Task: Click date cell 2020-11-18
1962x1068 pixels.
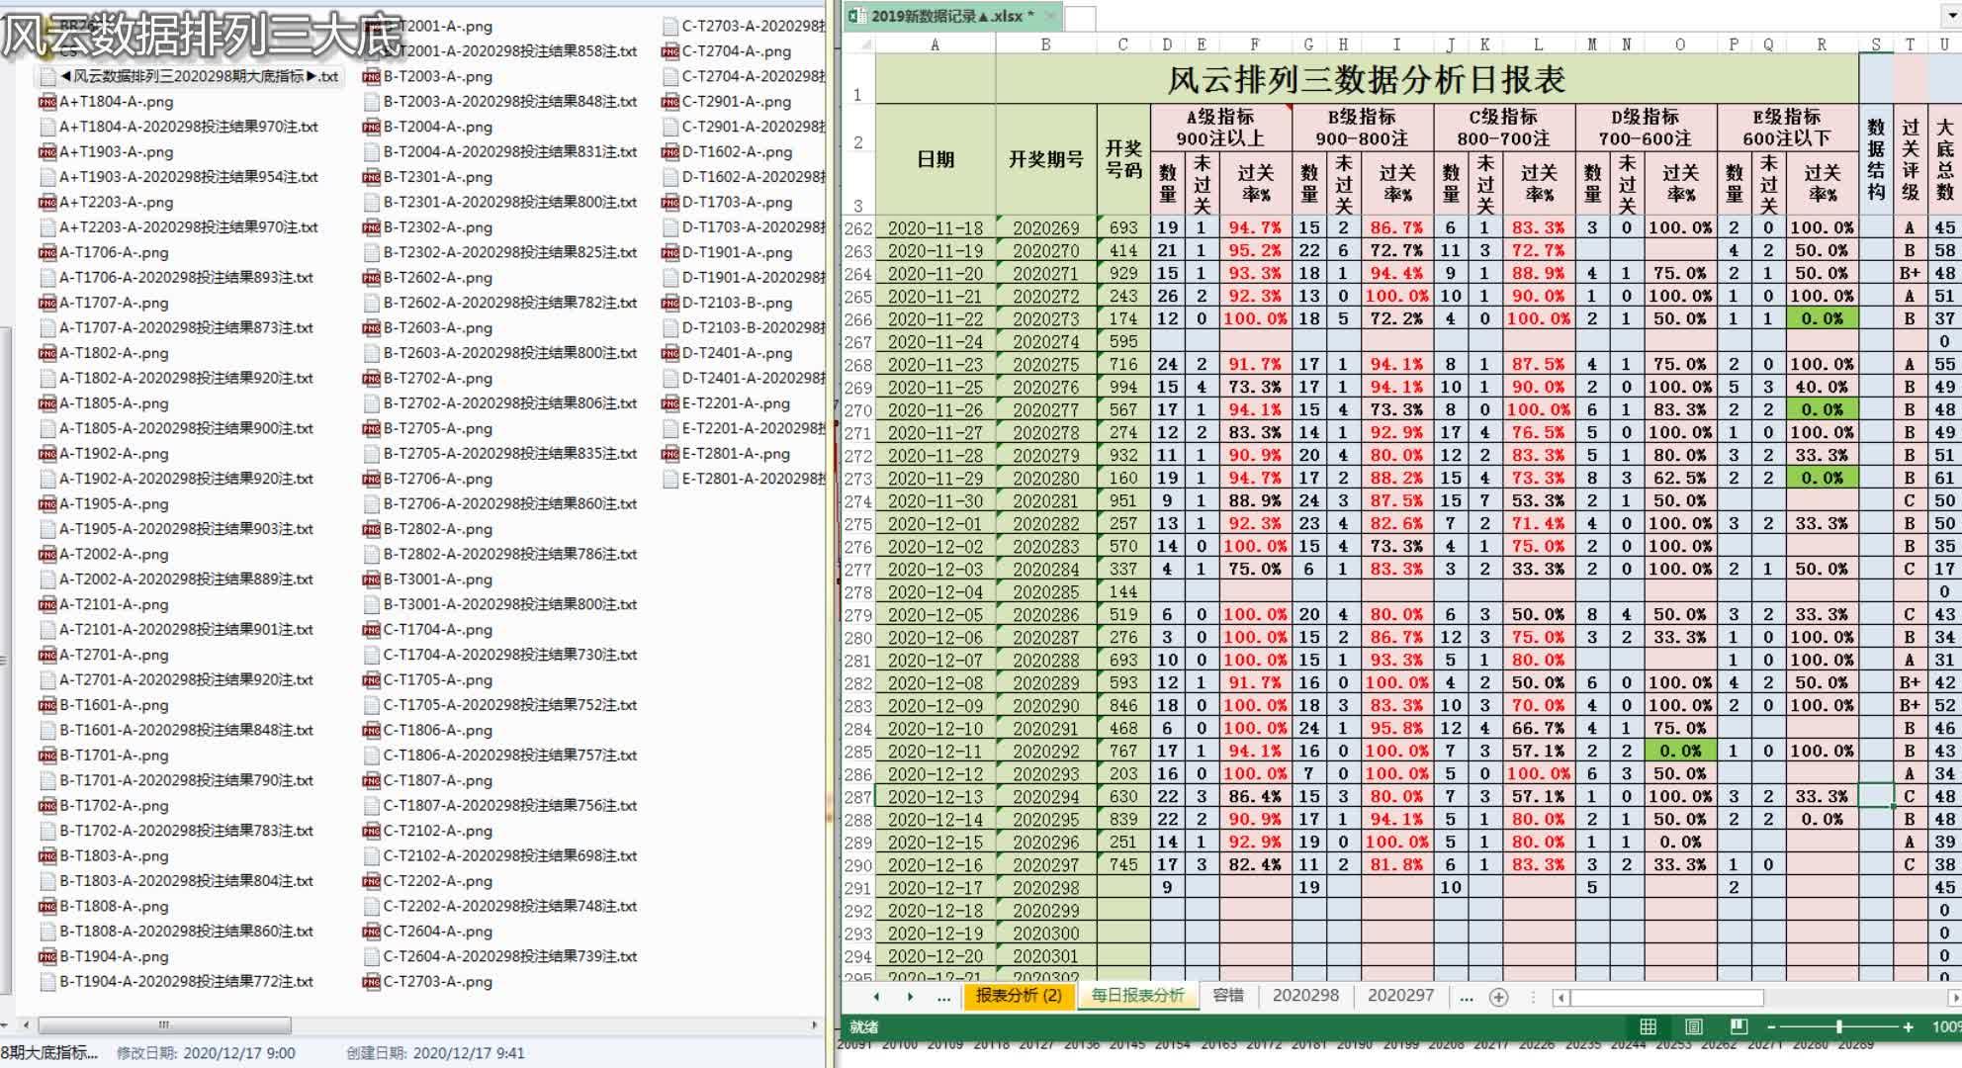Action: pyautogui.click(x=936, y=227)
